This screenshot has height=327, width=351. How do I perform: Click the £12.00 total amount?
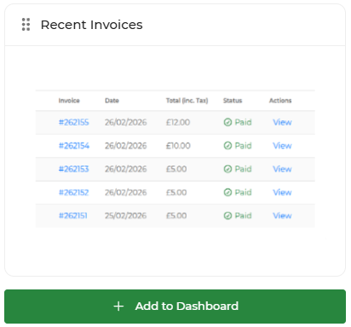coord(178,122)
